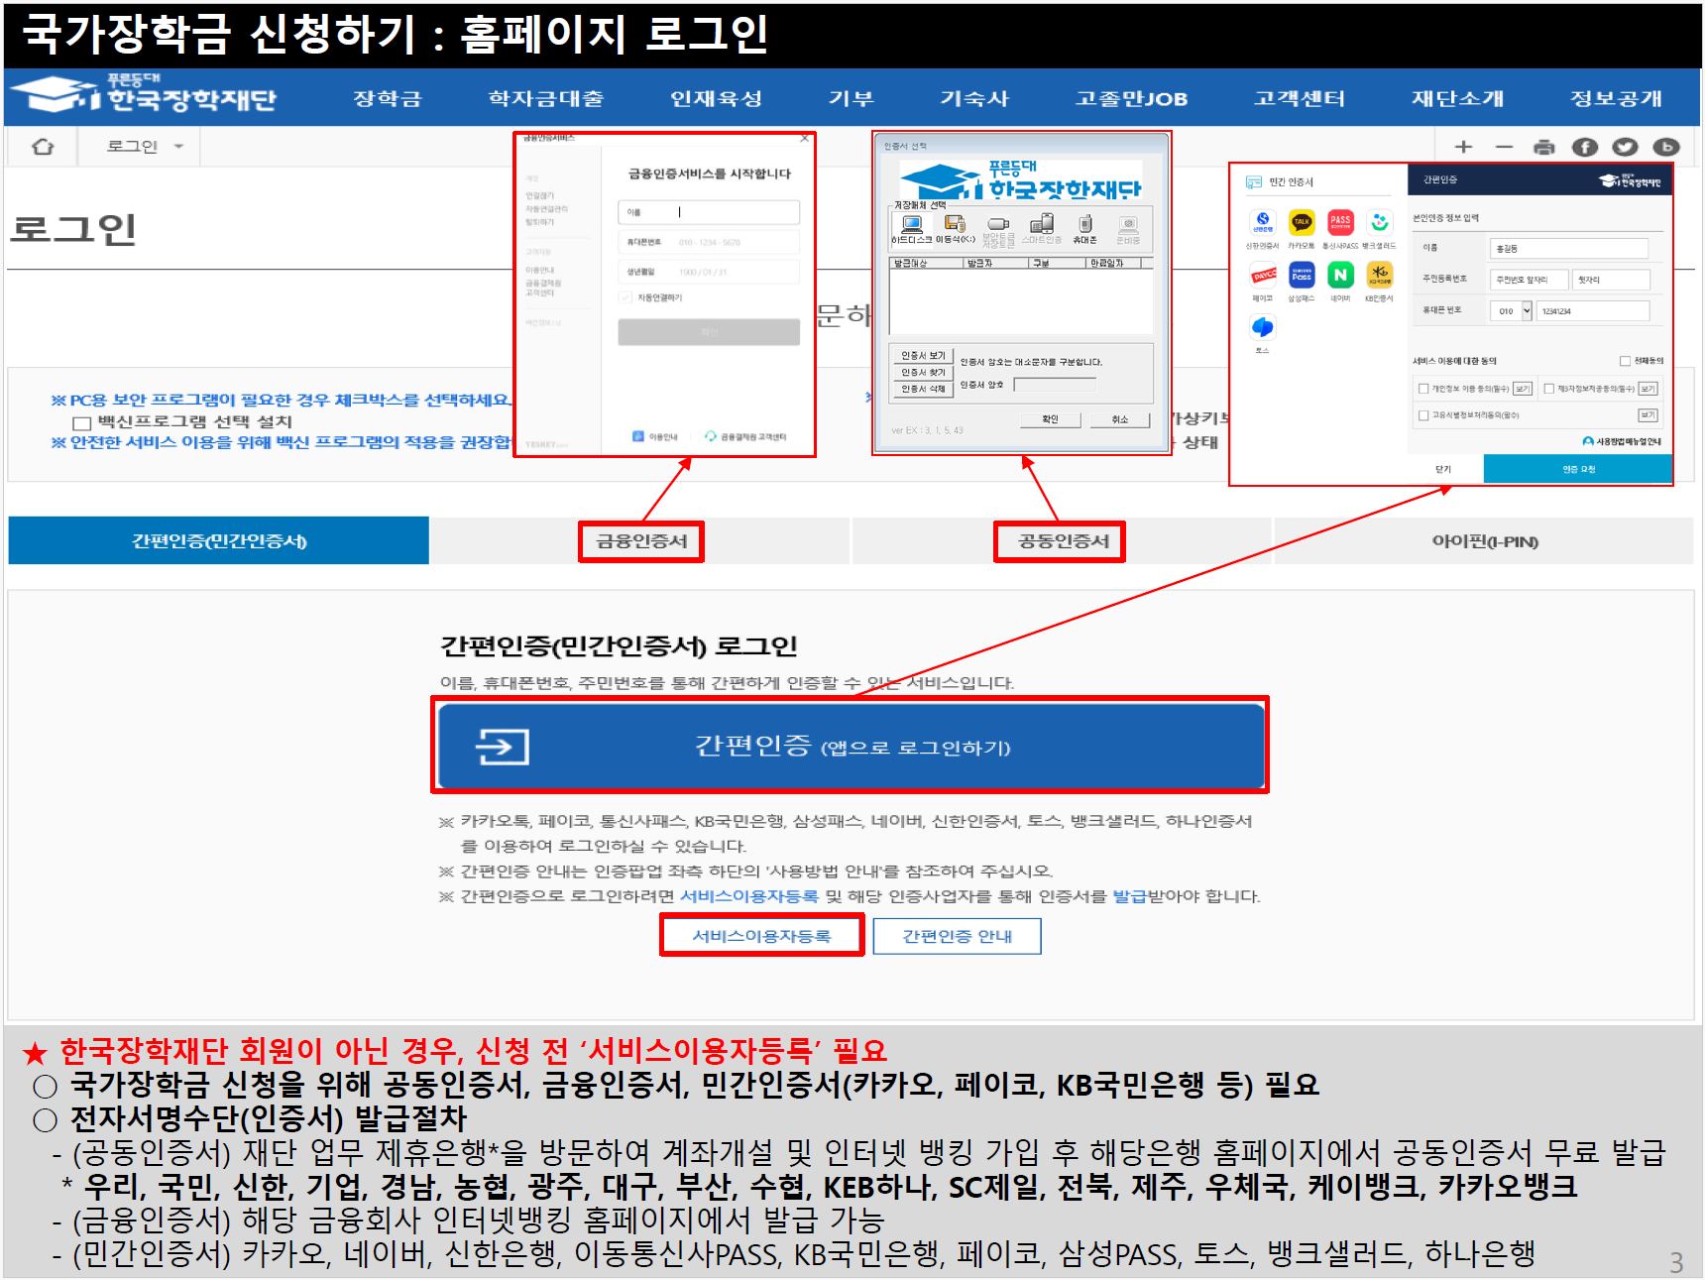Image resolution: width=1705 pixels, height=1280 pixels.
Task: Choose 이동식(K:) removable storage media
Action: (x=956, y=229)
